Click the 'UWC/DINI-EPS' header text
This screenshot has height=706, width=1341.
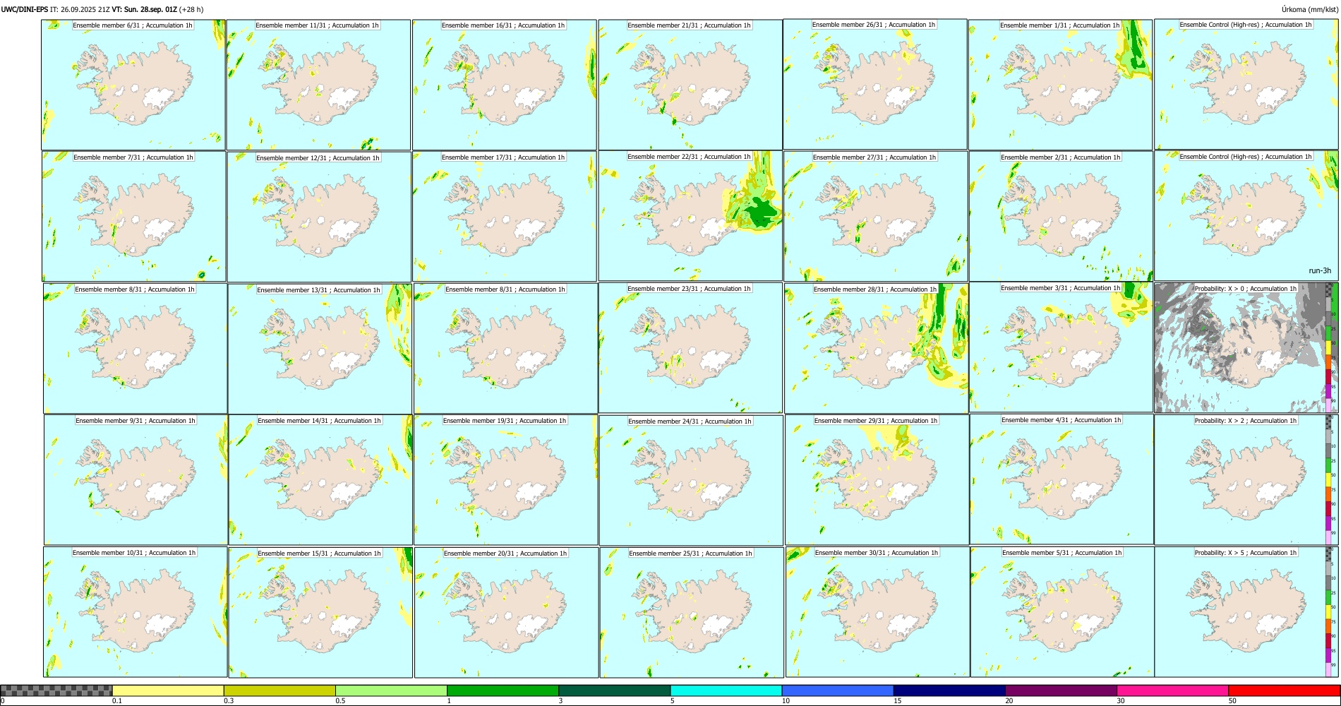click(25, 10)
